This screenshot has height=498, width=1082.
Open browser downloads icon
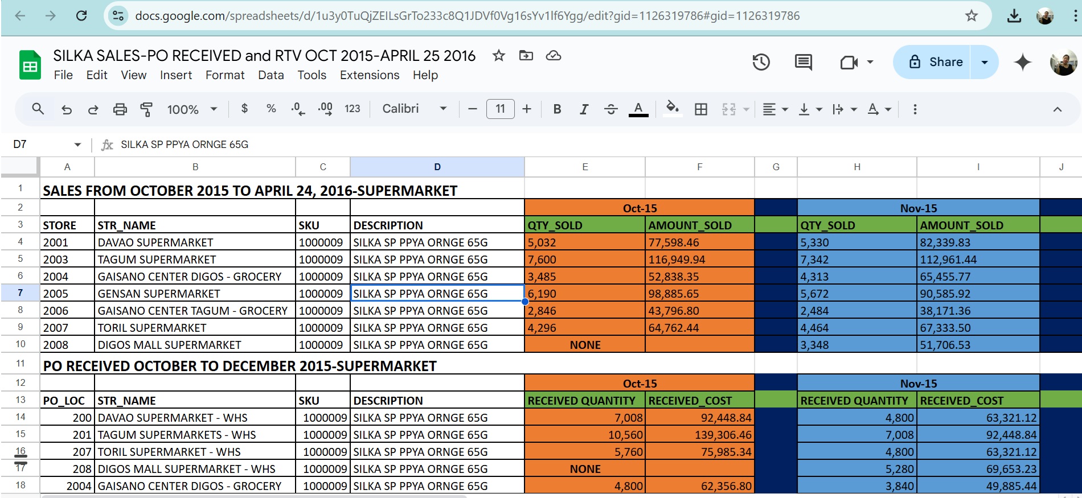pyautogui.click(x=1014, y=16)
